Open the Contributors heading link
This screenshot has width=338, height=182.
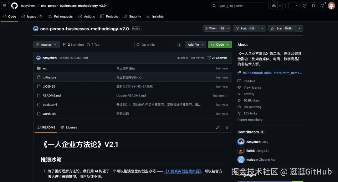(251, 132)
